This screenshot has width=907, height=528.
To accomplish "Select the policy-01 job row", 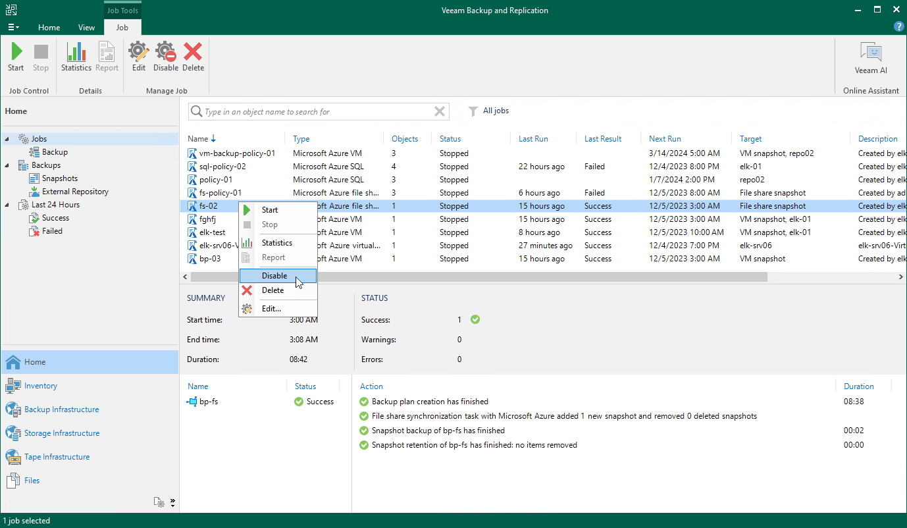I will point(543,180).
